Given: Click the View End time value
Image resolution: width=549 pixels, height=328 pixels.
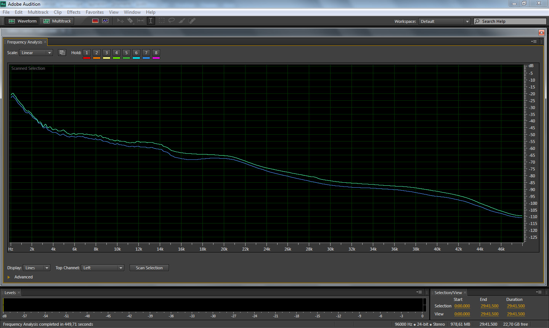Looking at the screenshot, I should (x=490, y=314).
